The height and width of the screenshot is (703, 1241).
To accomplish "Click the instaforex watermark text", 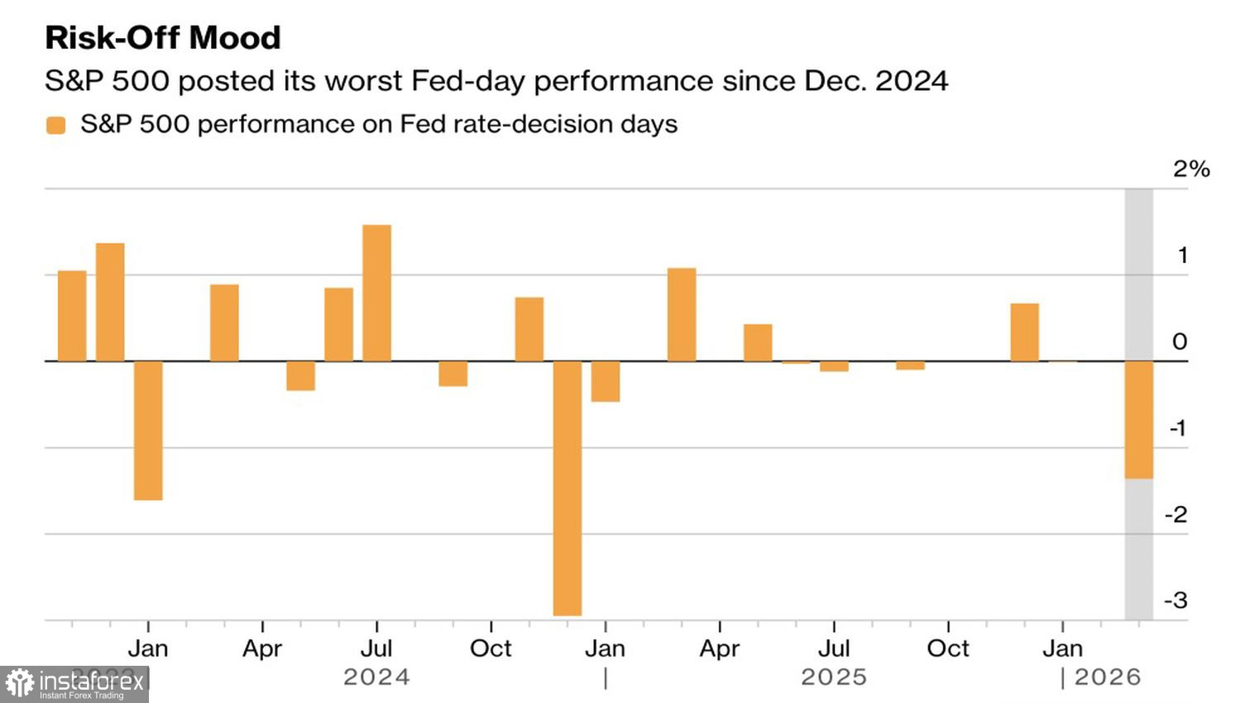I will (x=91, y=682).
